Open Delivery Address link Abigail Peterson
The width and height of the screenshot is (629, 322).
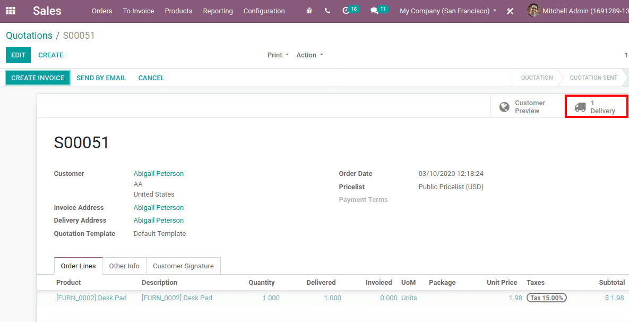click(x=159, y=221)
